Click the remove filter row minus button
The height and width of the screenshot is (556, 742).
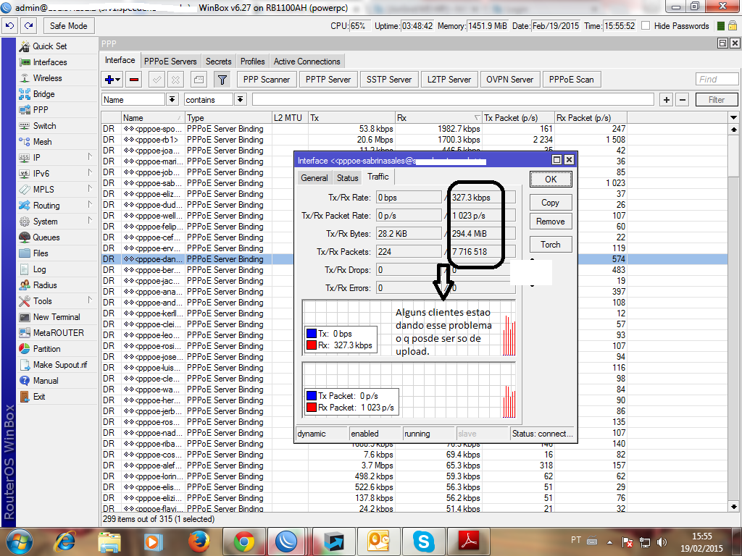[x=683, y=99]
